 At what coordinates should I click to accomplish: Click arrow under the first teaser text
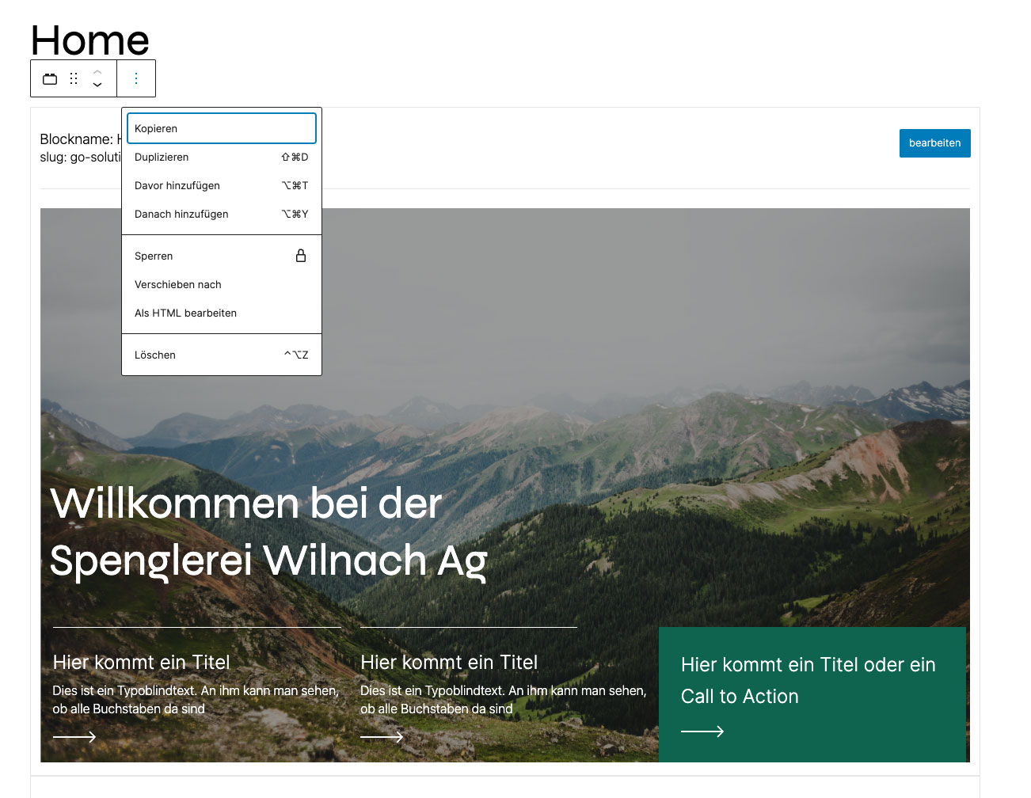(74, 737)
